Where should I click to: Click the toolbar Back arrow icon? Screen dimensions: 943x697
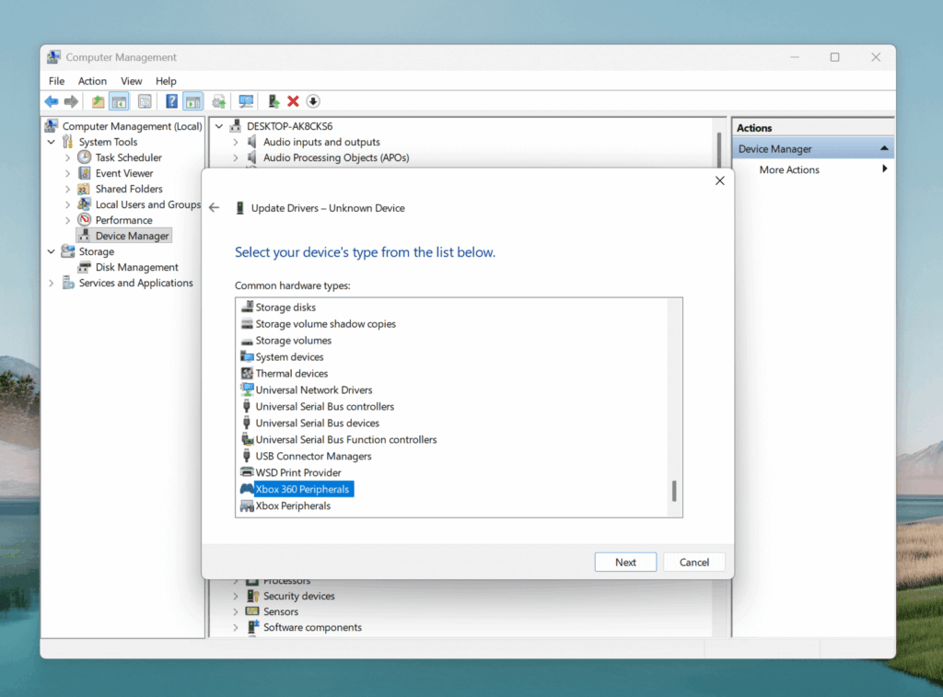tap(52, 101)
